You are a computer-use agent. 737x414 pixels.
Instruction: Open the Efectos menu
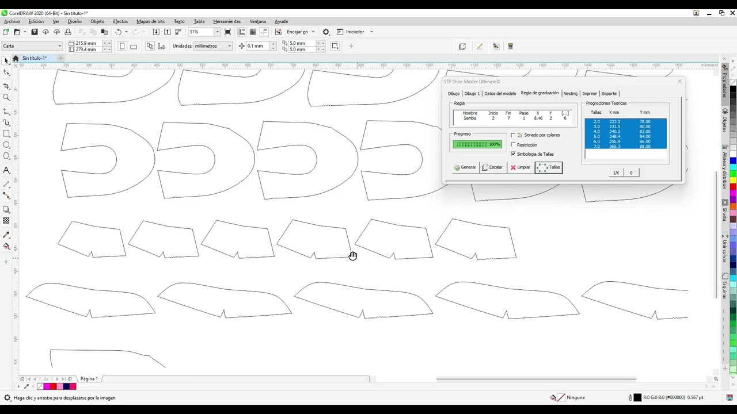[120, 21]
